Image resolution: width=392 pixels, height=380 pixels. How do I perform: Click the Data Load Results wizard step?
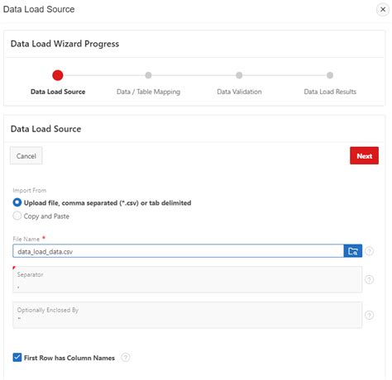[330, 83]
